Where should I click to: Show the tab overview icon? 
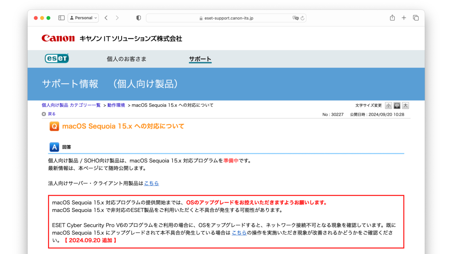tap(416, 18)
